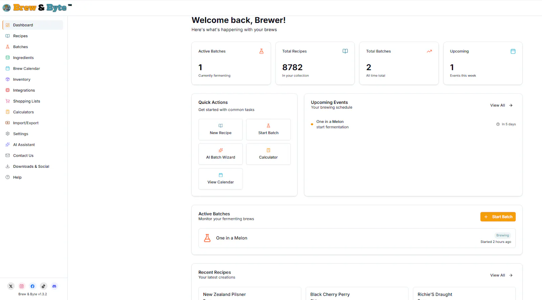
Task: Open Integrations in sidebar
Action: pos(33,90)
